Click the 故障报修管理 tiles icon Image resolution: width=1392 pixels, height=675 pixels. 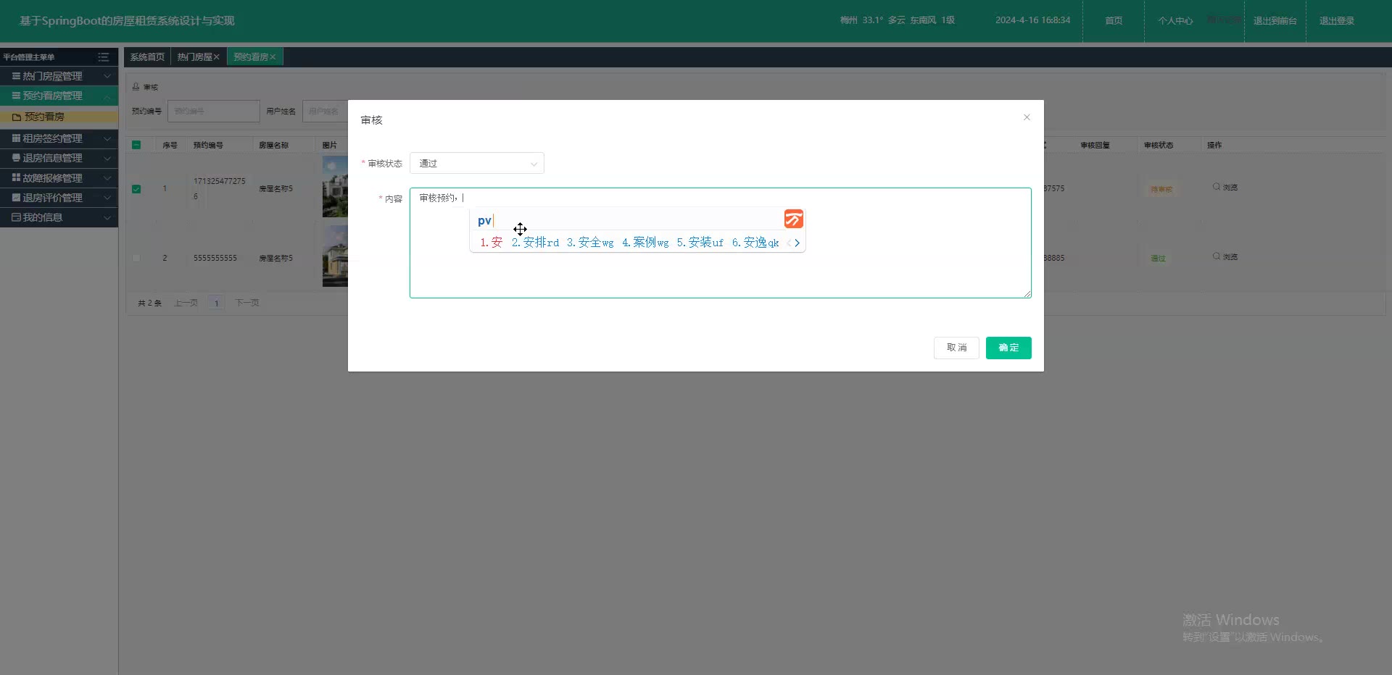tap(16, 177)
